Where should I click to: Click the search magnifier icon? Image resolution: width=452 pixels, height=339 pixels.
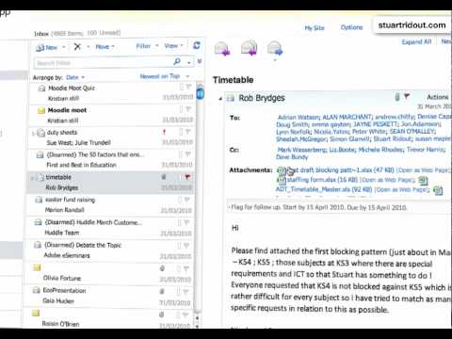pos(177,62)
